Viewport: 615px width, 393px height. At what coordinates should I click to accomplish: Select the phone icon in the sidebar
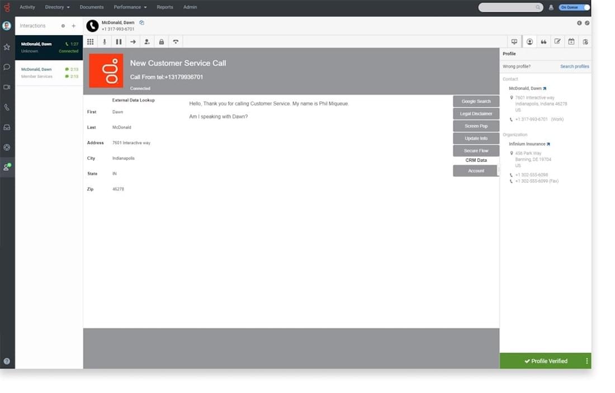[x=7, y=107]
